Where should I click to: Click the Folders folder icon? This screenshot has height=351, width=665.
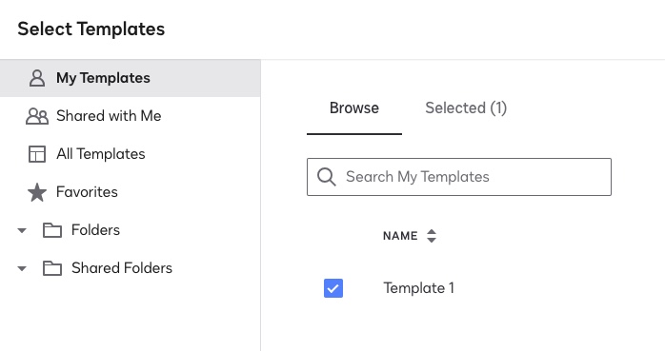point(52,230)
